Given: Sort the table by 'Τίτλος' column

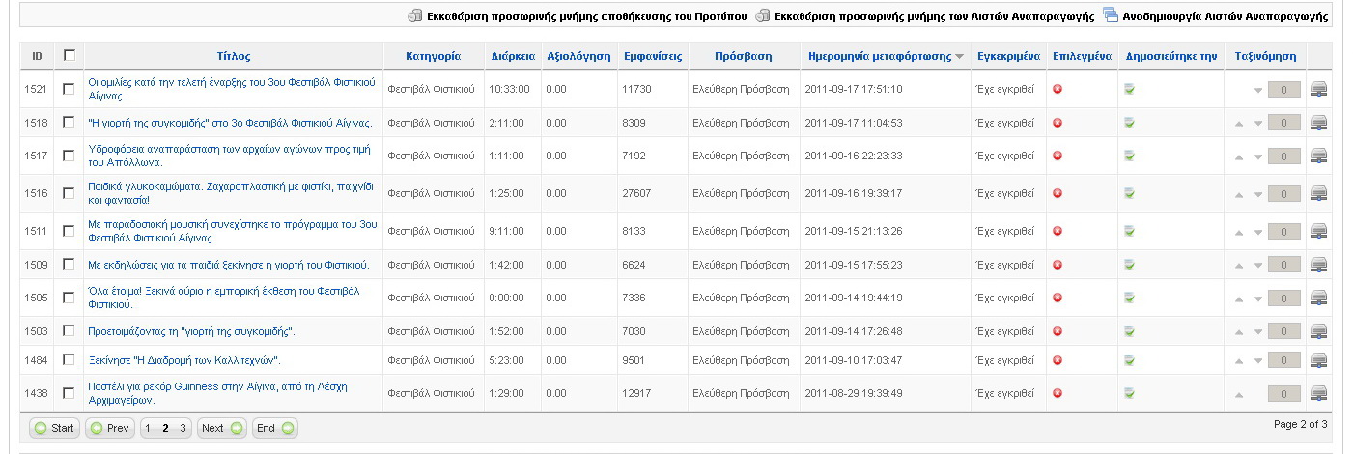Looking at the screenshot, I should 234,57.
